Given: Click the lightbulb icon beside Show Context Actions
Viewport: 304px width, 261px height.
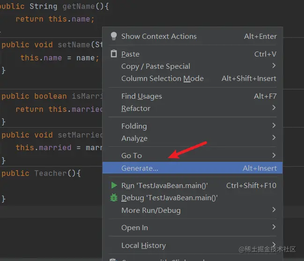Looking at the screenshot, I should pos(114,36).
